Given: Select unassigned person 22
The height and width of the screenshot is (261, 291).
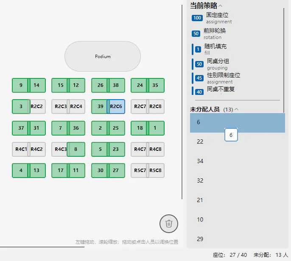Looking at the screenshot, I should (x=238, y=142).
